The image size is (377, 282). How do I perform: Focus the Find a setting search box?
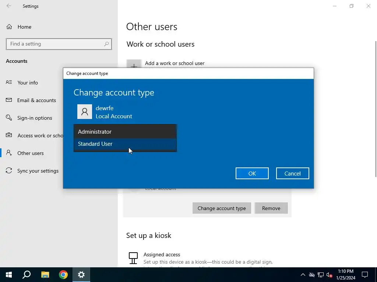(59, 44)
